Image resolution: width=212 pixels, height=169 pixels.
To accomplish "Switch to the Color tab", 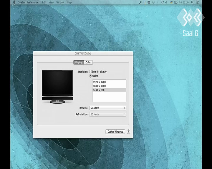I will pos(88,62).
